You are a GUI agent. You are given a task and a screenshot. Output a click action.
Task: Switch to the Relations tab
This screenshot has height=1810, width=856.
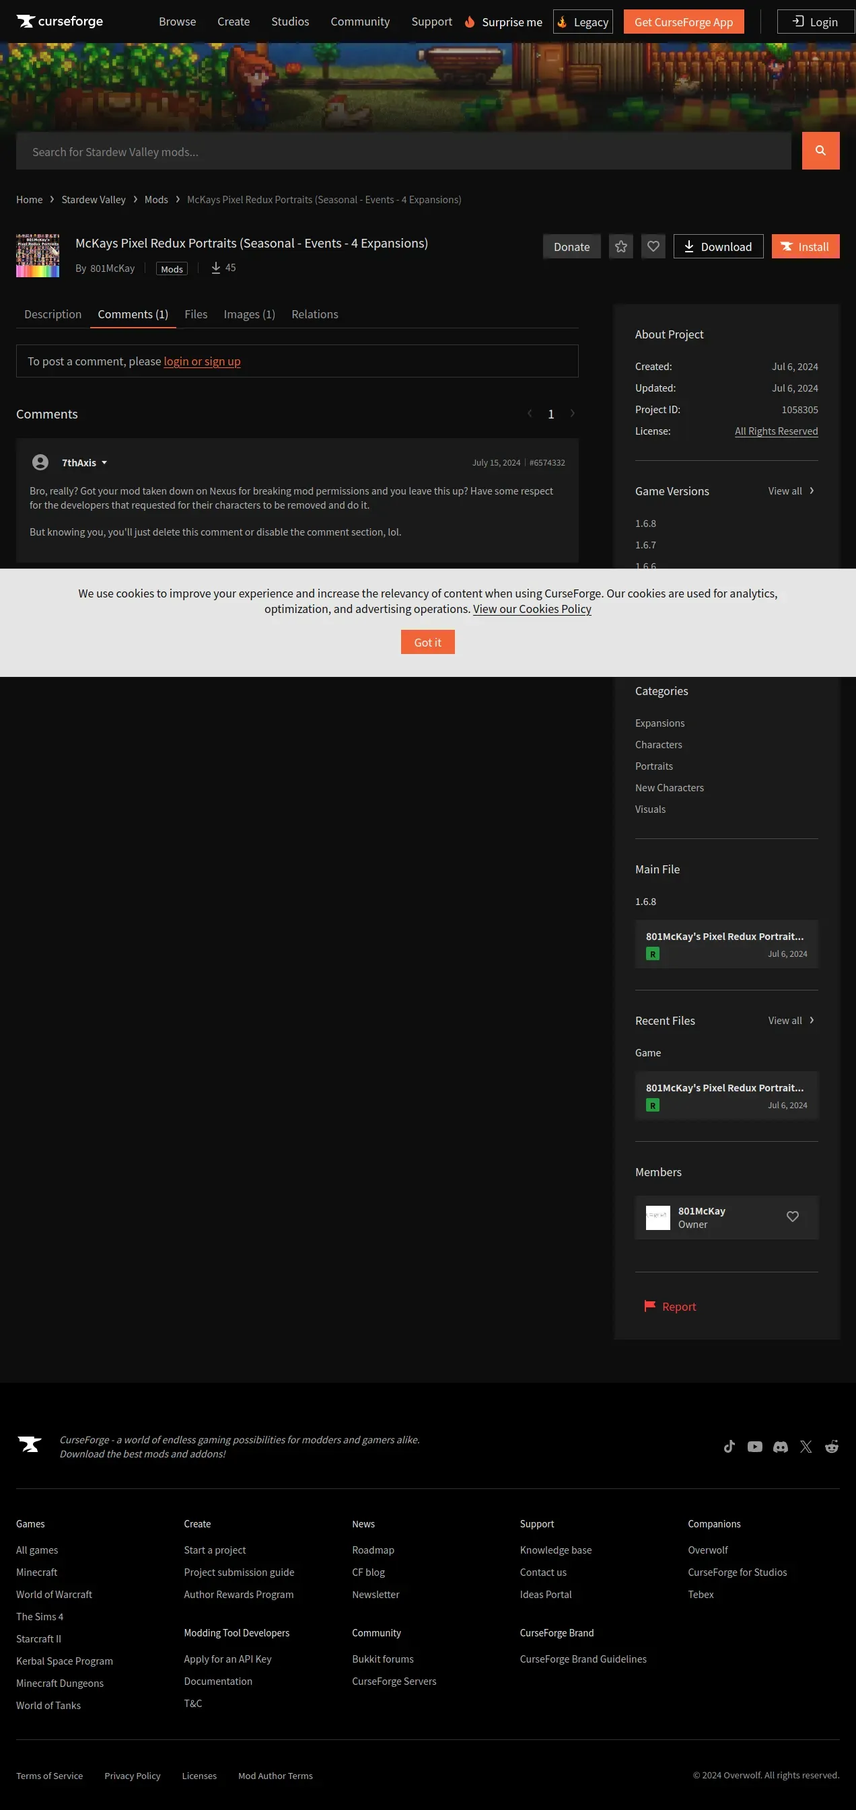315,314
